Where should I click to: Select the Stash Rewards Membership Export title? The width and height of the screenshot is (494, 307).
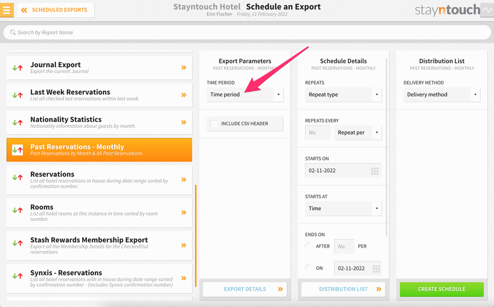pyautogui.click(x=89, y=240)
